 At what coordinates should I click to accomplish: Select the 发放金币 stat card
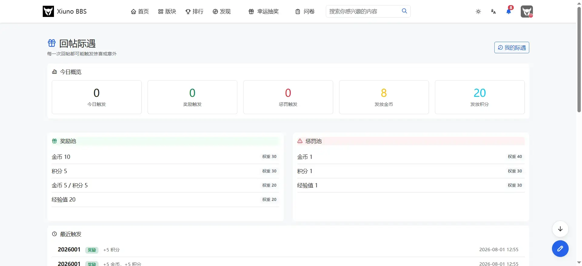(x=384, y=97)
